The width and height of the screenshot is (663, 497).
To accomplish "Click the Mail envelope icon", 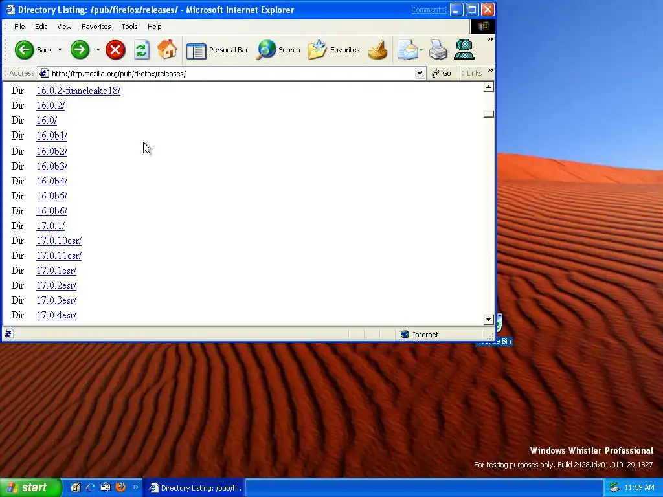I will [407, 50].
